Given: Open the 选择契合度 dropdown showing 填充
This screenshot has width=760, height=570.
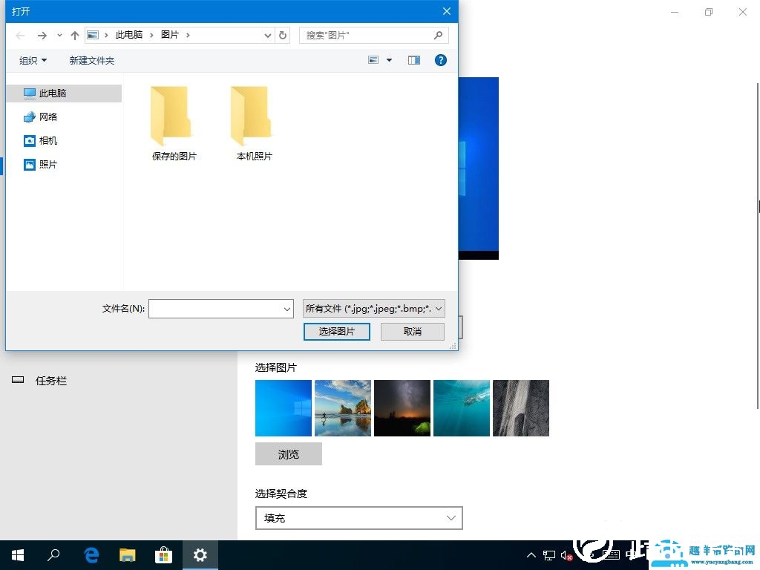Looking at the screenshot, I should tap(358, 518).
